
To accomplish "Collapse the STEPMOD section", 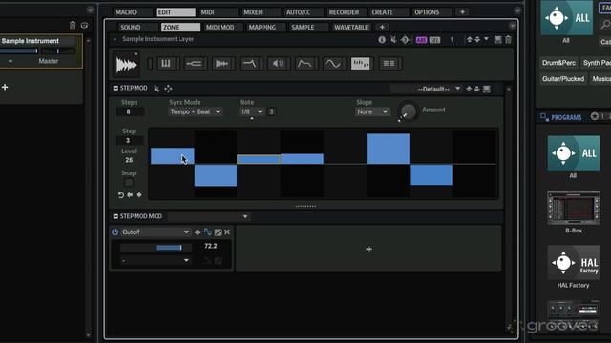I will 116,89.
